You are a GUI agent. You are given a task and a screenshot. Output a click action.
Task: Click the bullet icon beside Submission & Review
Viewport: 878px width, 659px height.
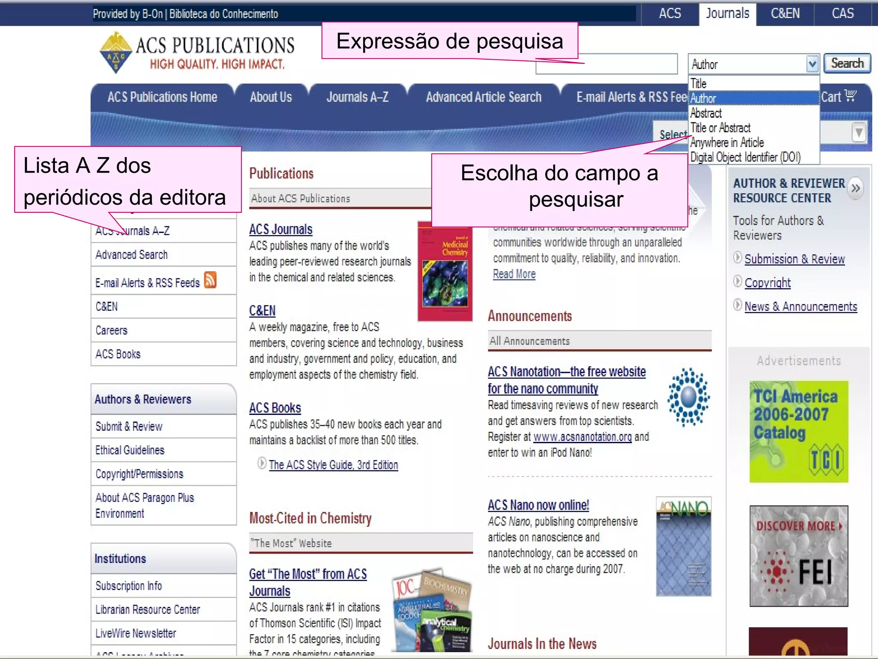[x=737, y=257]
